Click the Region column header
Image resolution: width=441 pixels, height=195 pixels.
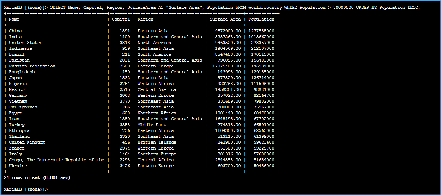point(145,19)
